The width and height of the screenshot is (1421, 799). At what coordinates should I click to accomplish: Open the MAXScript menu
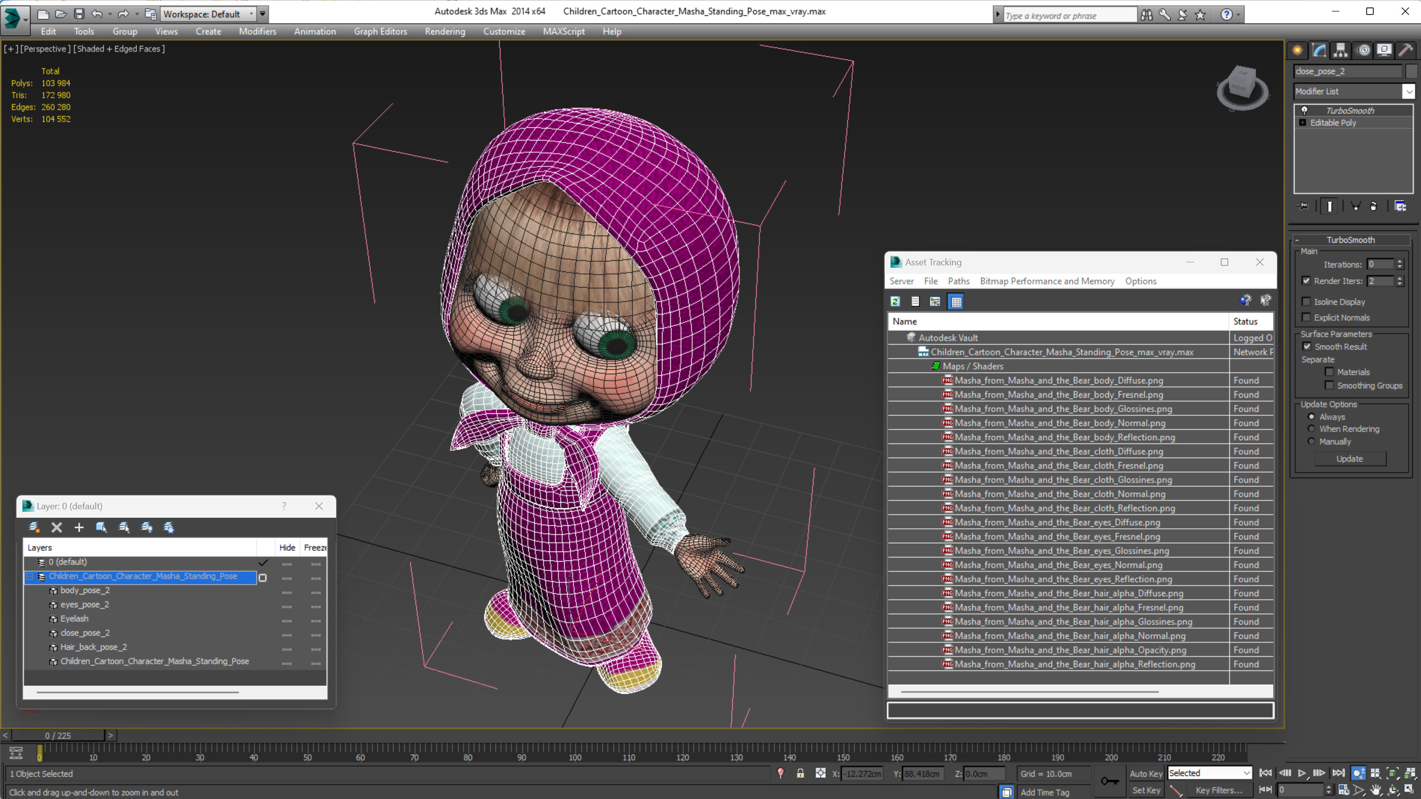563,31
